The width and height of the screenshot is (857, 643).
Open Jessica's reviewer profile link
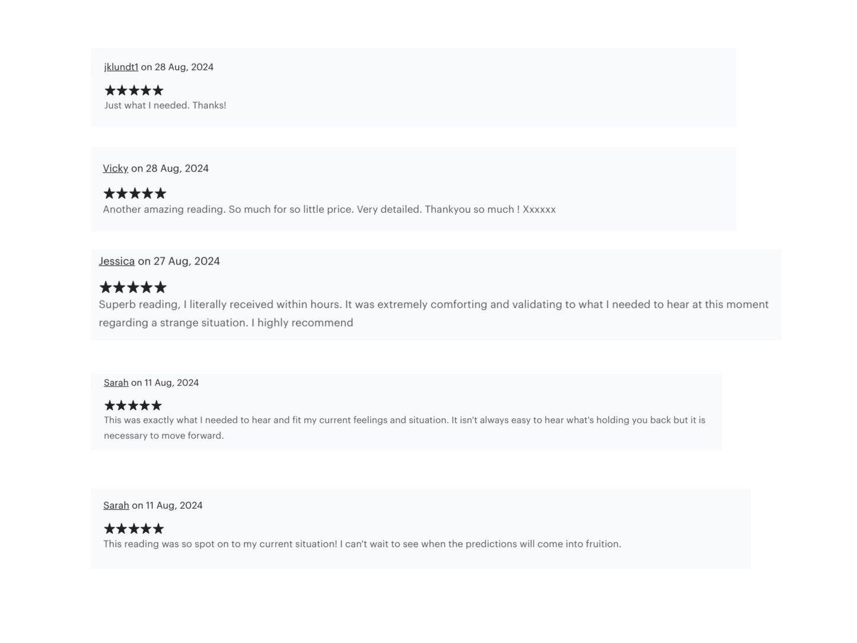click(116, 261)
